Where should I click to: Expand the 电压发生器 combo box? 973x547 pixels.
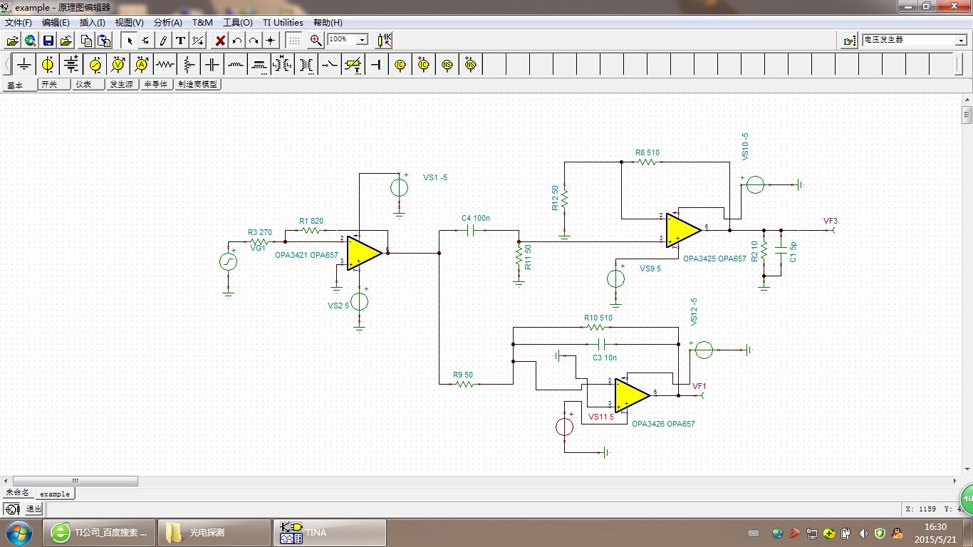coord(960,41)
